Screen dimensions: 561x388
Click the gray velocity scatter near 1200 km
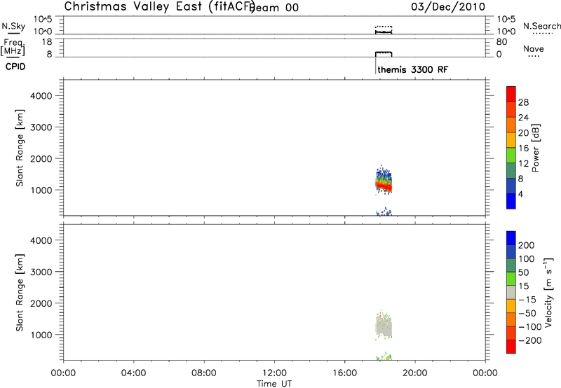coord(384,327)
